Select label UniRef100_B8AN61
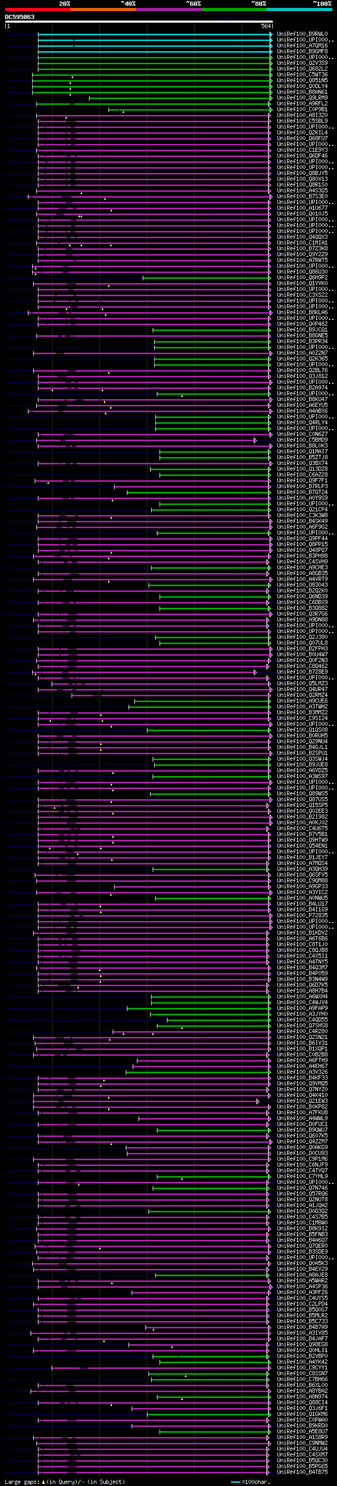 (x=302, y=92)
